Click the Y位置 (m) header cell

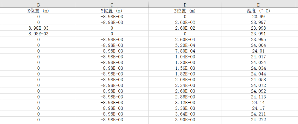tap(111, 11)
